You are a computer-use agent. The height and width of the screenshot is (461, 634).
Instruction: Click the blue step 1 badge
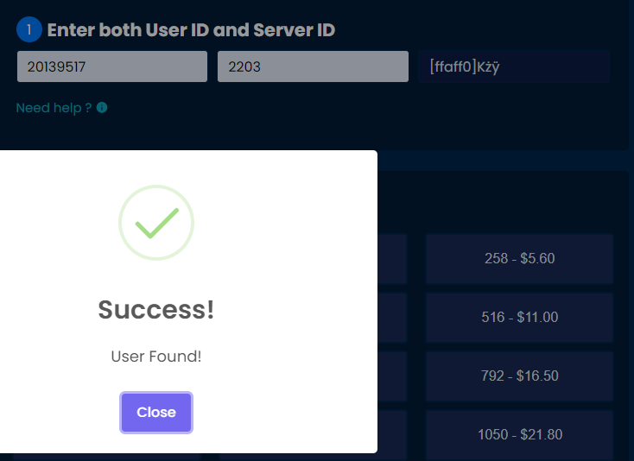coord(29,30)
